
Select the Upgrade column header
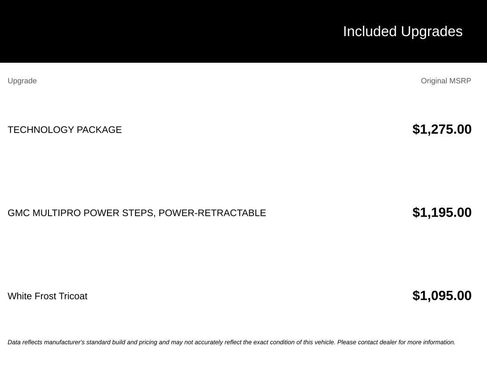click(22, 81)
